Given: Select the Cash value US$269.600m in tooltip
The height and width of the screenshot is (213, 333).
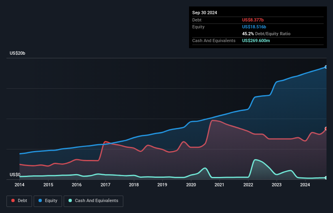Looking at the screenshot, I should [256, 40].
